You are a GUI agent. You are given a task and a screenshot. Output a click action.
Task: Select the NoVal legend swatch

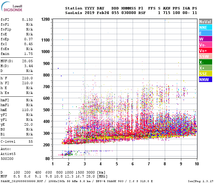(x=205, y=22)
